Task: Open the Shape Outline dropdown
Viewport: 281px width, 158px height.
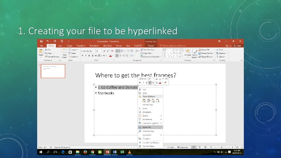Action: click(x=206, y=53)
